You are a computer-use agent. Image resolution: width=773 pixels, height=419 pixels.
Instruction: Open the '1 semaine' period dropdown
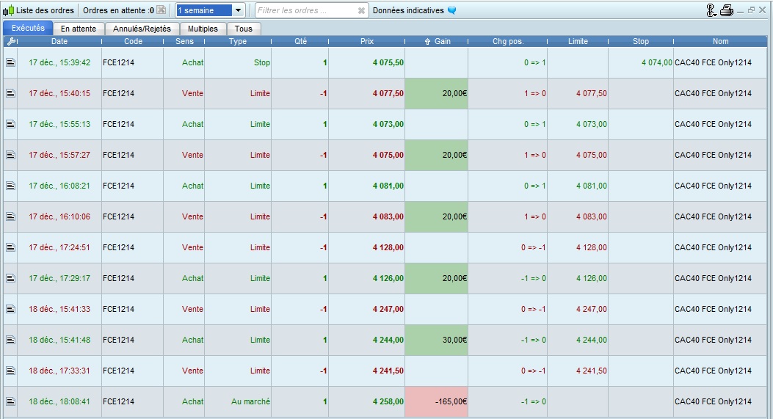click(238, 10)
